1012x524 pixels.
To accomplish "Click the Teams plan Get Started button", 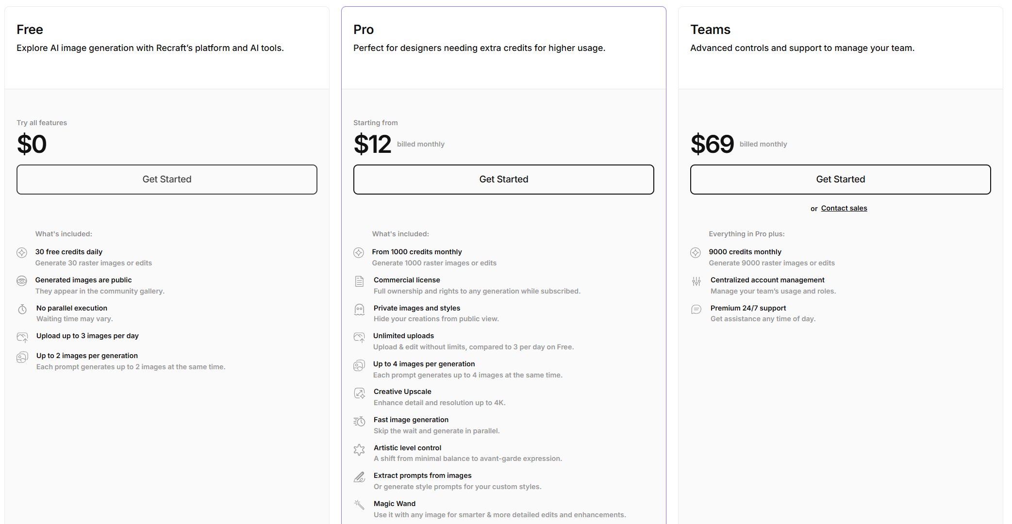I will tap(840, 180).
